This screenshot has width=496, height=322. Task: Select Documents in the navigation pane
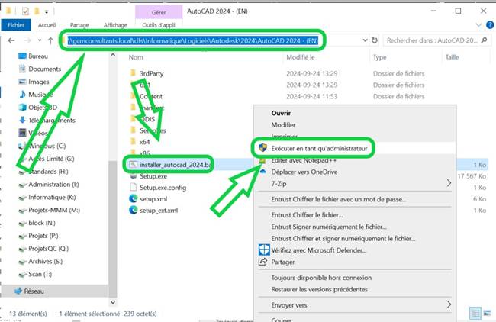pos(44,69)
